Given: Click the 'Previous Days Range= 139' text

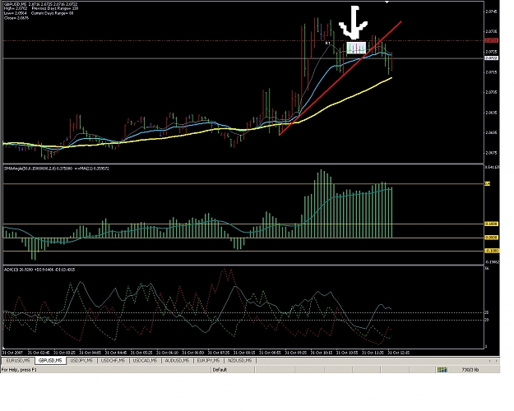Looking at the screenshot, I should coord(55,8).
